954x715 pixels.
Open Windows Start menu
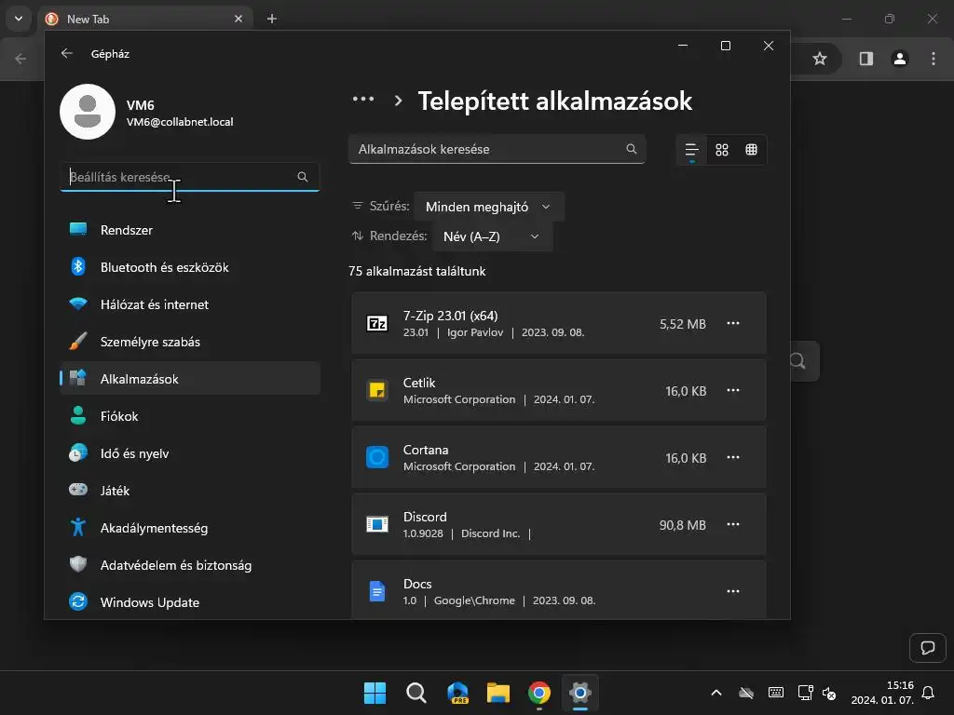tap(375, 693)
